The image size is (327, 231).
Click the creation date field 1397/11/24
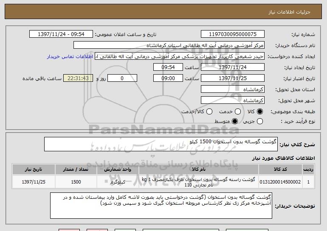233,67
